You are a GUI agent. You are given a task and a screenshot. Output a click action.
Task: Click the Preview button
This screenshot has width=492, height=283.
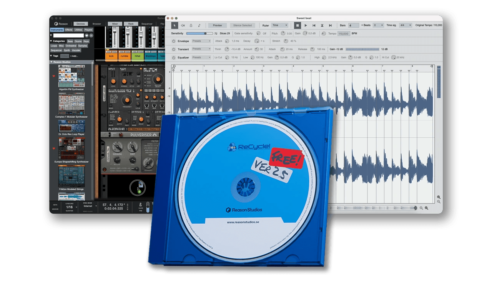[x=218, y=25]
